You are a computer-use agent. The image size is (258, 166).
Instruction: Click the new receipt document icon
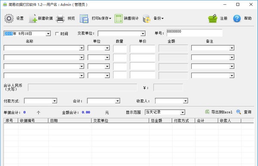point(33,18)
